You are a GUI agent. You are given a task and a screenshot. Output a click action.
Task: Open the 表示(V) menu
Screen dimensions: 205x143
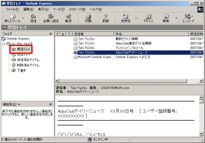(x=43, y=9)
